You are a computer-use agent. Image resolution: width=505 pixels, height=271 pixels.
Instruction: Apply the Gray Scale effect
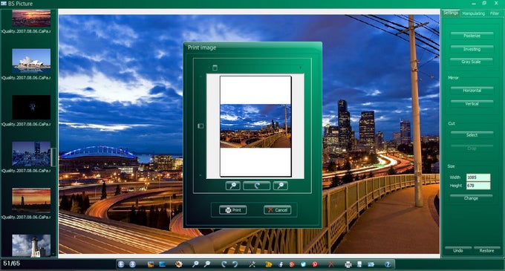472,62
